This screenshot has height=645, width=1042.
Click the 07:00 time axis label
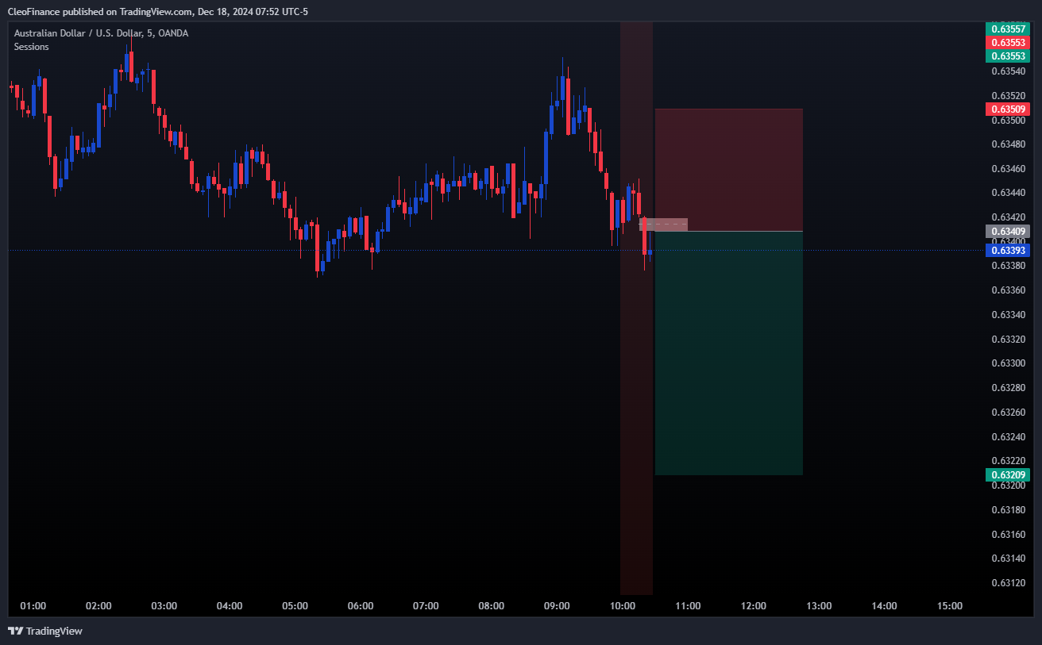click(x=426, y=606)
